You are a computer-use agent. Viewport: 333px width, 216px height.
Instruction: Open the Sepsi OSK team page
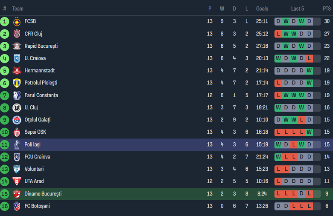(35, 132)
